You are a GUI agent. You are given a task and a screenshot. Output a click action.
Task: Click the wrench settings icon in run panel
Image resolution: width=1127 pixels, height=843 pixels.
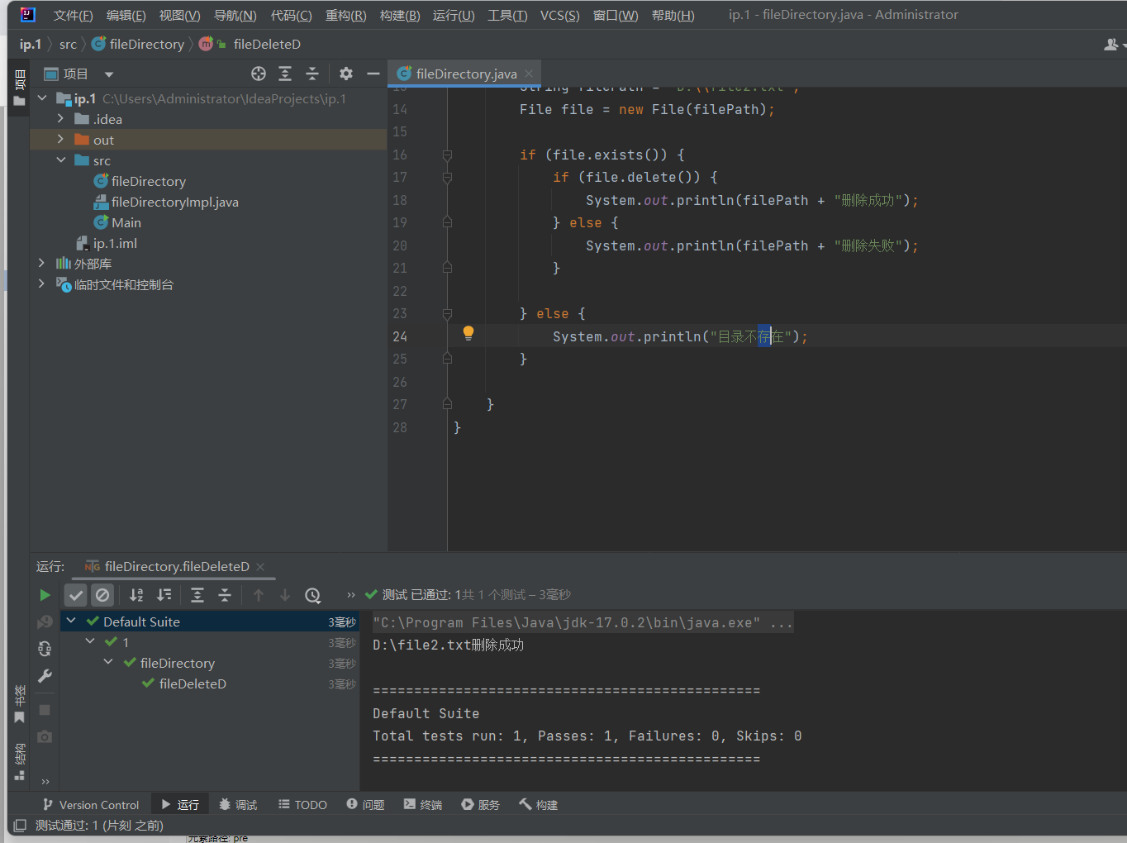(45, 676)
